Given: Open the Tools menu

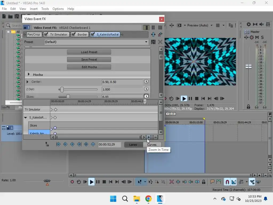Looking at the screenshot, I should [45, 9].
